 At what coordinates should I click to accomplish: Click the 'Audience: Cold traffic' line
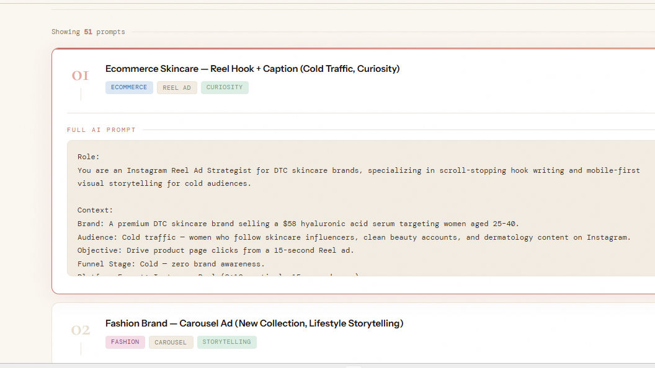pyautogui.click(x=354, y=237)
